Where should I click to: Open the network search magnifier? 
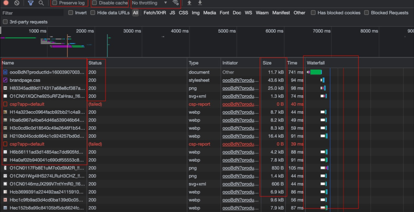tap(41, 3)
